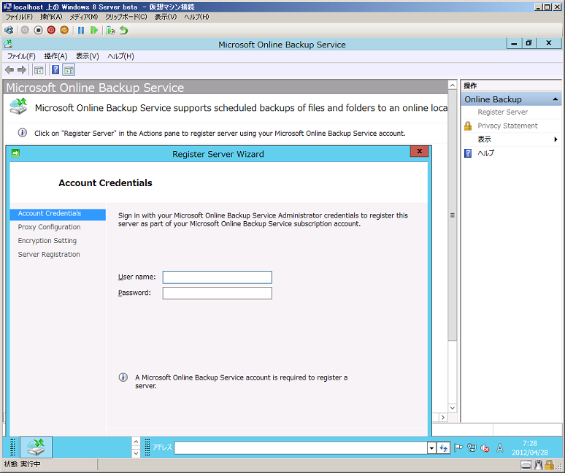Collapse the Online Backup actions section
This screenshot has width=565, height=473.
coord(556,99)
